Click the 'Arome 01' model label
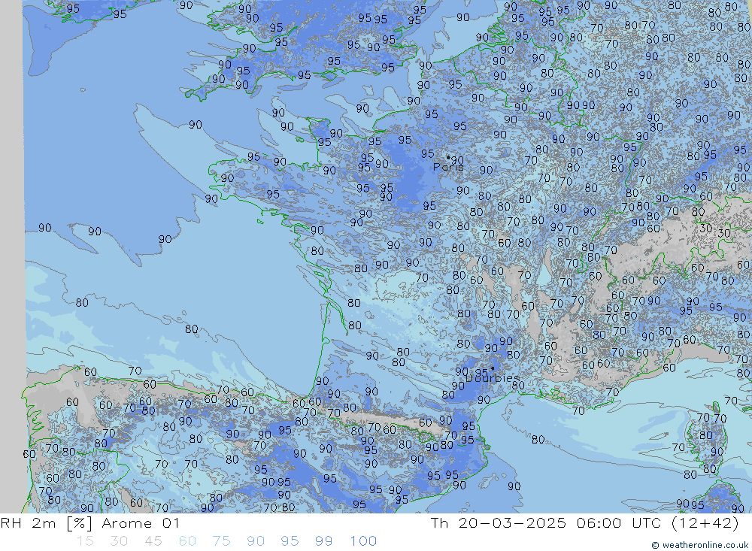 [141, 523]
